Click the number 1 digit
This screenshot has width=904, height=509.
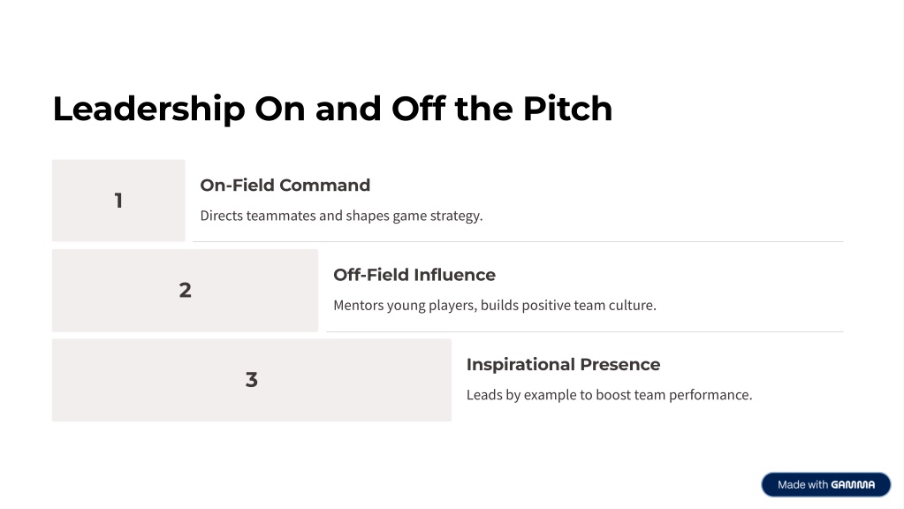pyautogui.click(x=118, y=201)
